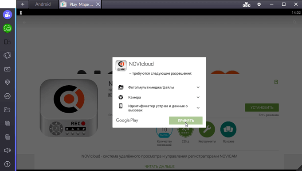Click the resize corner icon bottom right
The width and height of the screenshot is (302, 171).
(299, 167)
